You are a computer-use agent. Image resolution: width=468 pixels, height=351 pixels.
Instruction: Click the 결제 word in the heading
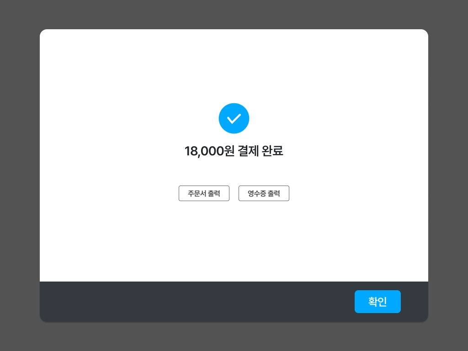point(248,151)
